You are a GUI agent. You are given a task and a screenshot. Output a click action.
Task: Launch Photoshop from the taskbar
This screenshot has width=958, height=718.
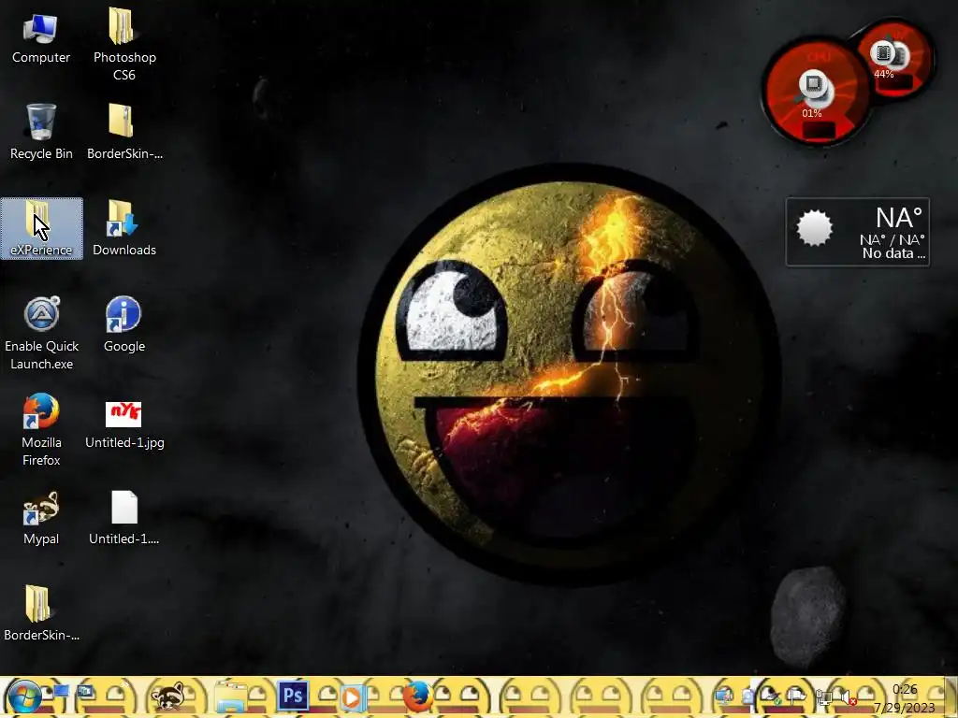point(292,696)
